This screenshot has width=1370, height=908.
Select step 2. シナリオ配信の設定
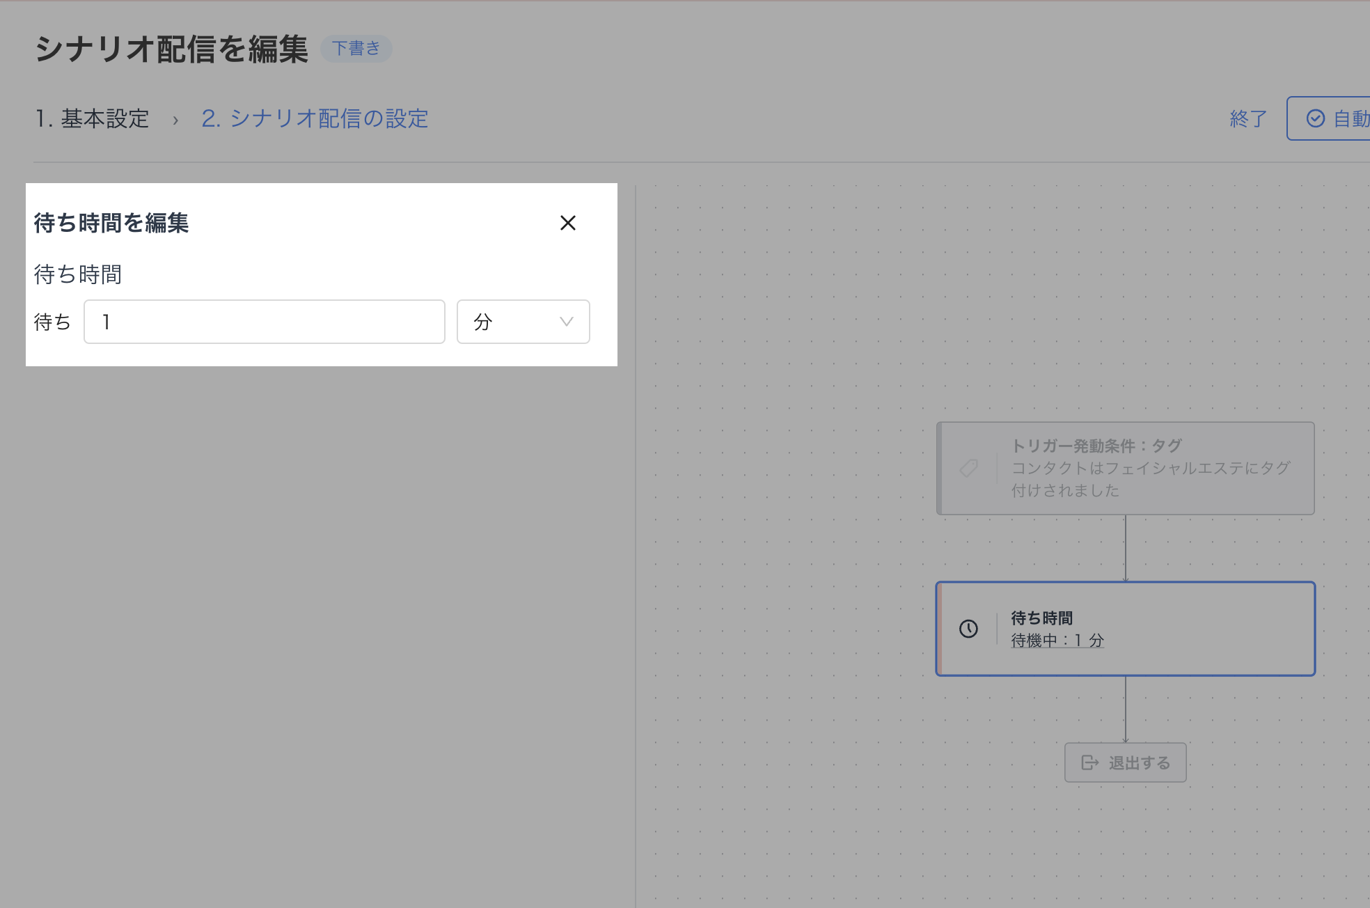click(315, 118)
